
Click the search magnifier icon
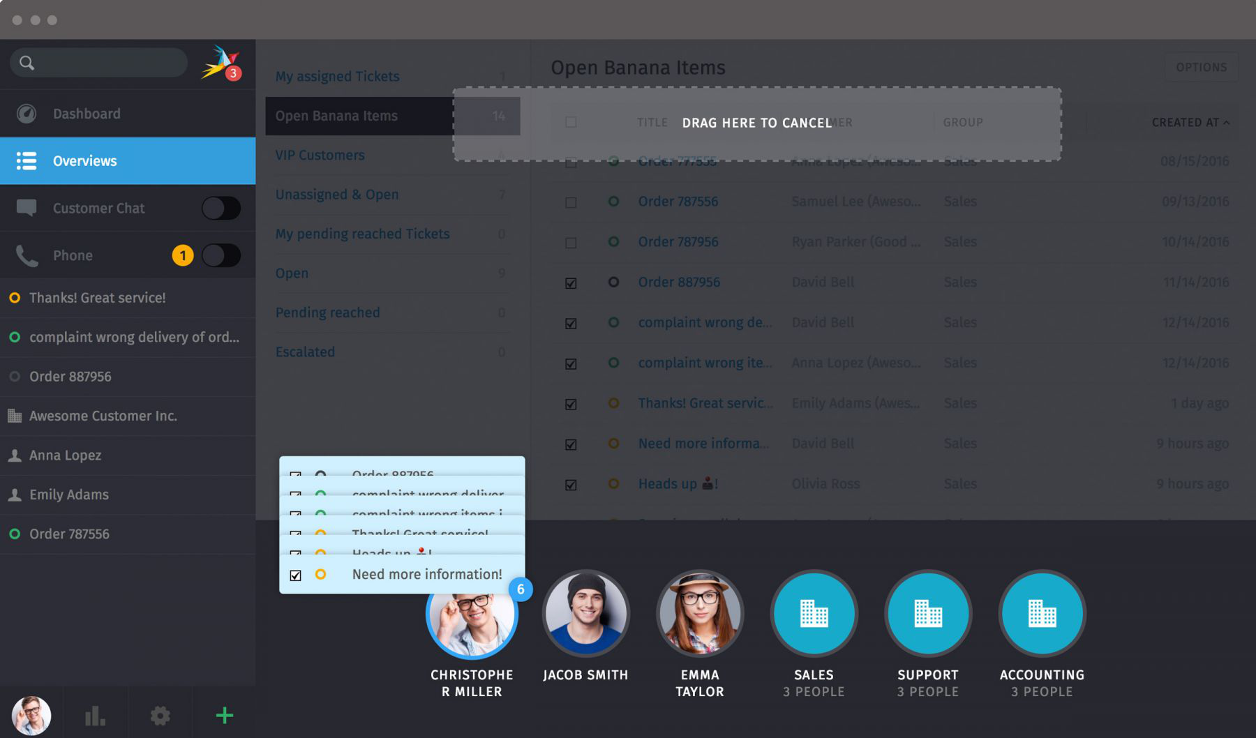[27, 63]
